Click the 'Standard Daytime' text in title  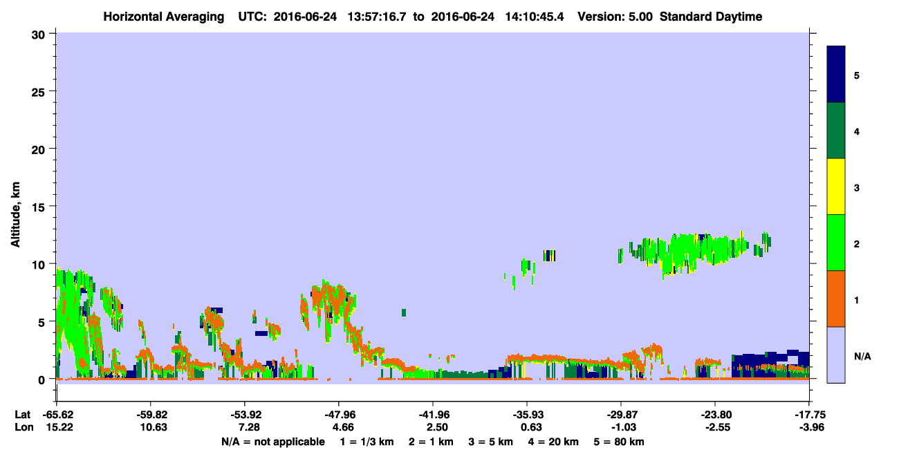(x=711, y=17)
